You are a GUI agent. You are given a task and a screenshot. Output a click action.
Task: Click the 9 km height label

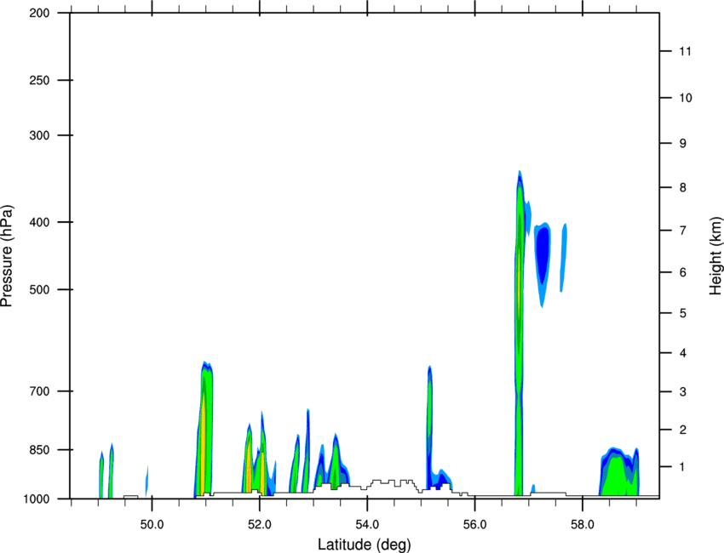[683, 144]
